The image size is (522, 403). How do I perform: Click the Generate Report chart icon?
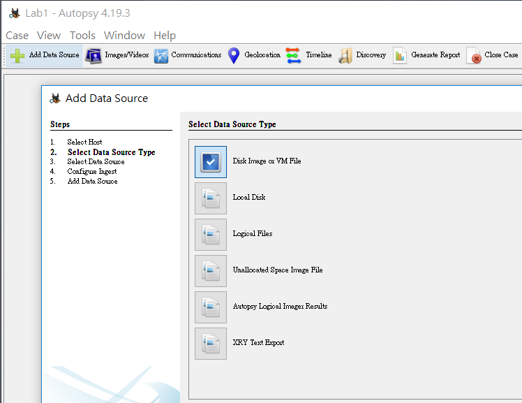pos(400,56)
